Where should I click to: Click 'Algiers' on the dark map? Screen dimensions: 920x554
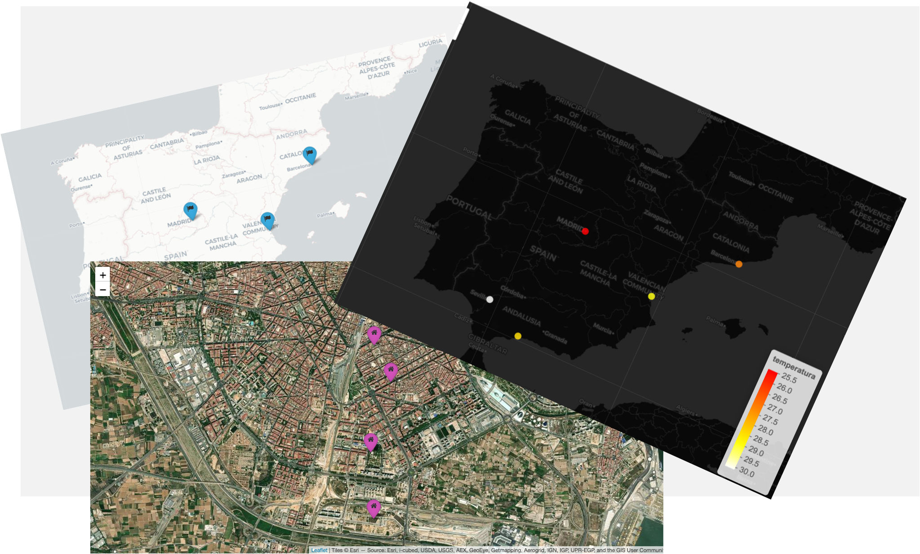[687, 410]
